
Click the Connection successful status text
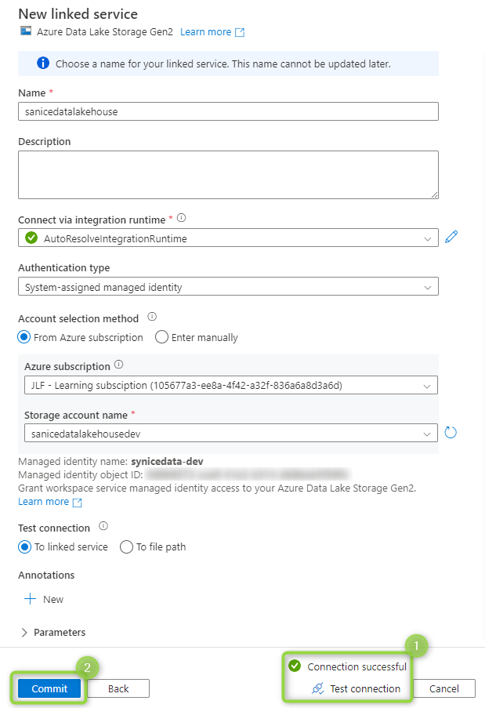point(357,667)
